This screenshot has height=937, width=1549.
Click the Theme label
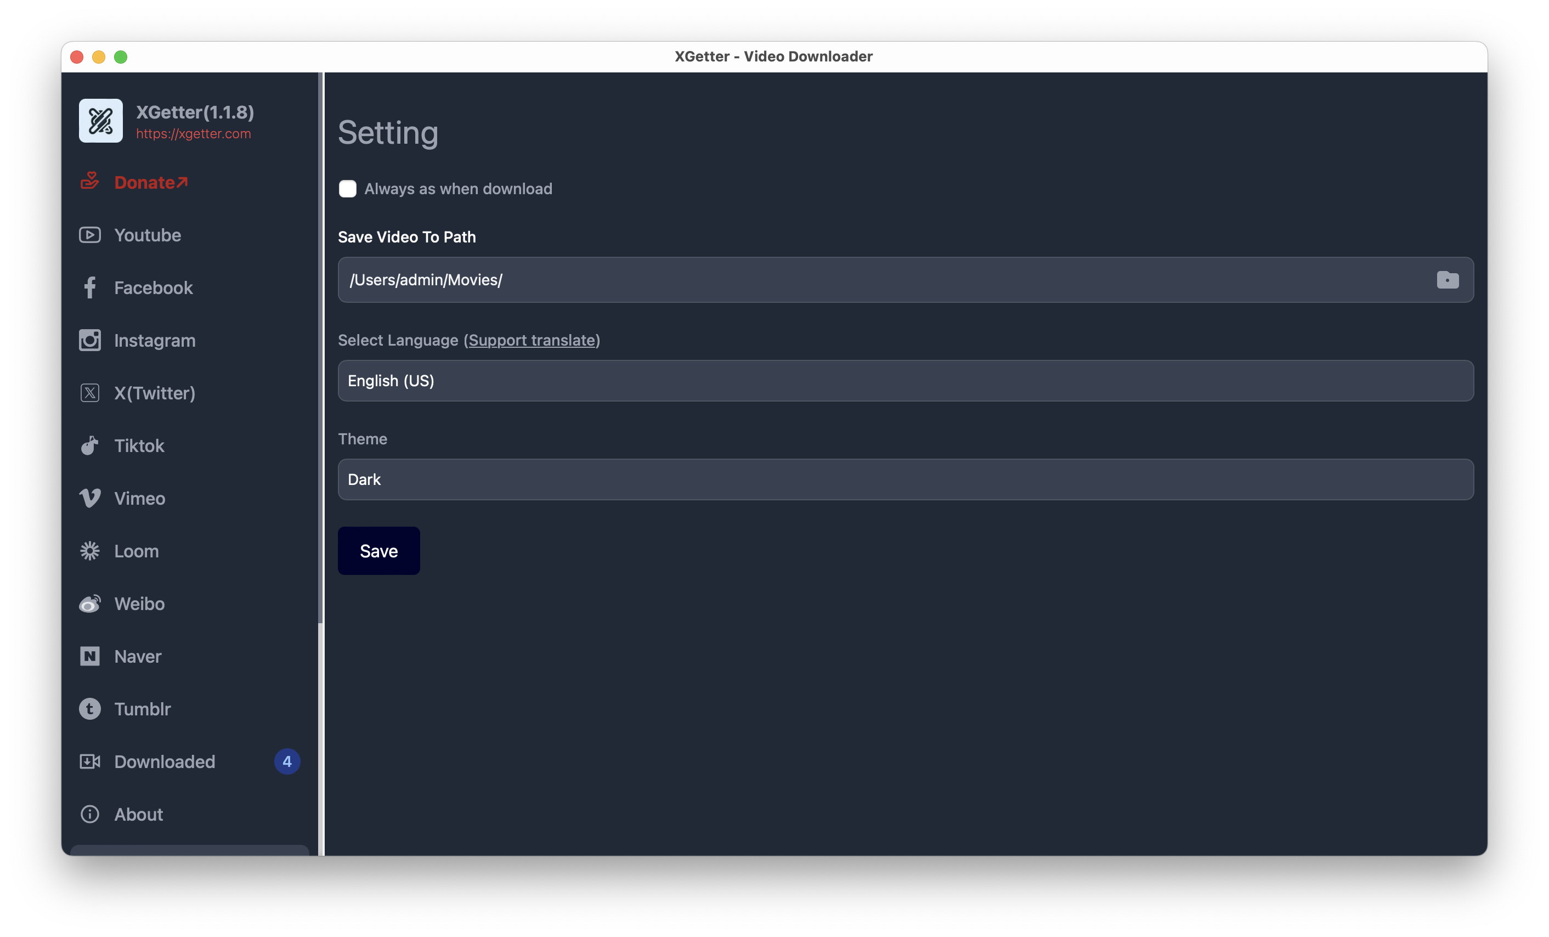[363, 439]
